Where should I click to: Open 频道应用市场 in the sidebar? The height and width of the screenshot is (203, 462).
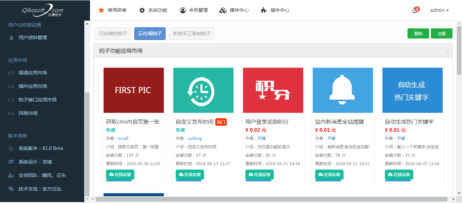pos(32,73)
